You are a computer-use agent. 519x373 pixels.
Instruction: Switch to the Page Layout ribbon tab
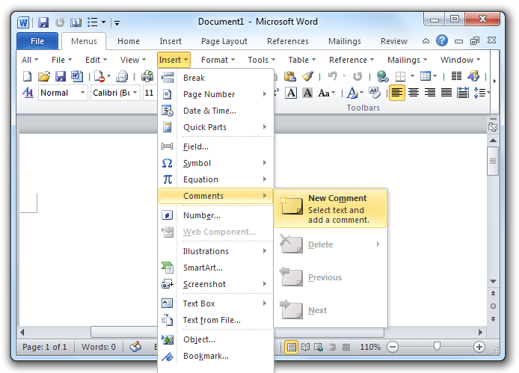pos(224,41)
